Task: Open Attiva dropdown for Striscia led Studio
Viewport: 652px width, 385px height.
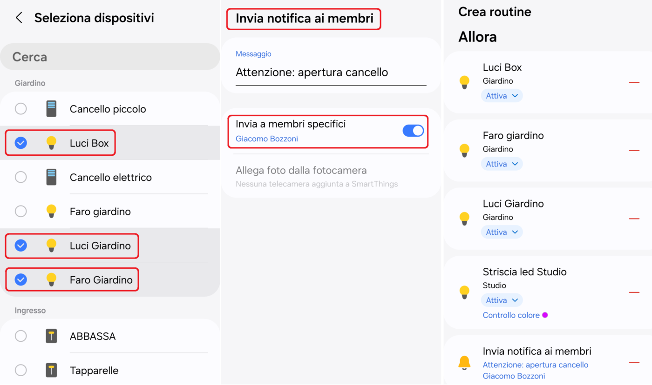Action: pyautogui.click(x=502, y=300)
